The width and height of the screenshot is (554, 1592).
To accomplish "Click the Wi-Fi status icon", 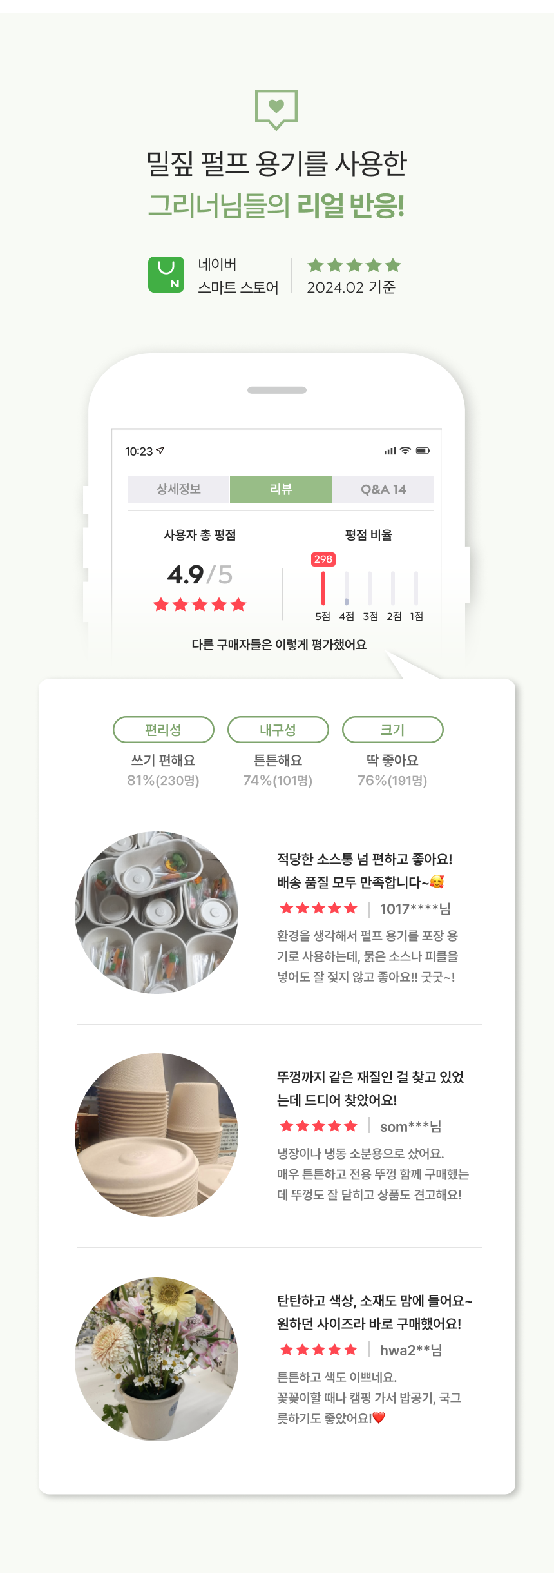I will tap(405, 451).
